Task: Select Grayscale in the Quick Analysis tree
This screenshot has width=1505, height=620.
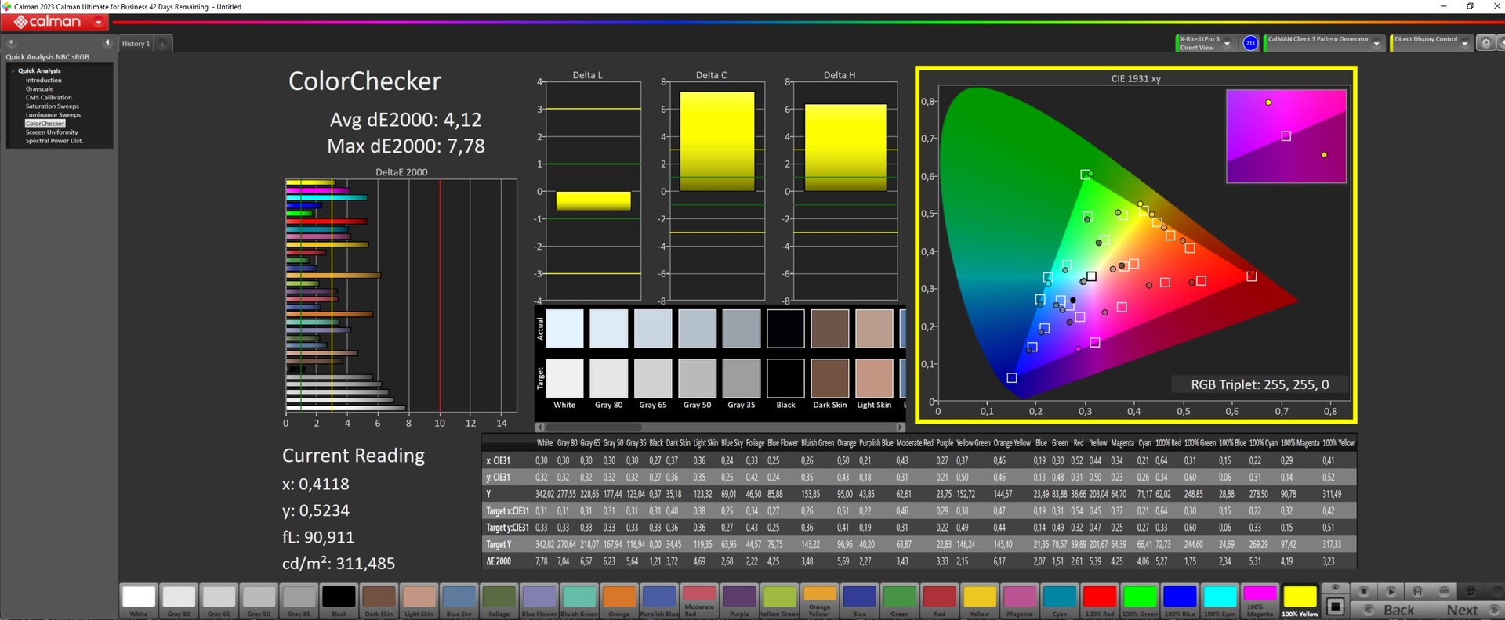Action: tap(39, 89)
